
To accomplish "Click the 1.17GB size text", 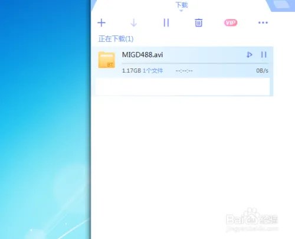I will pyautogui.click(x=132, y=71).
